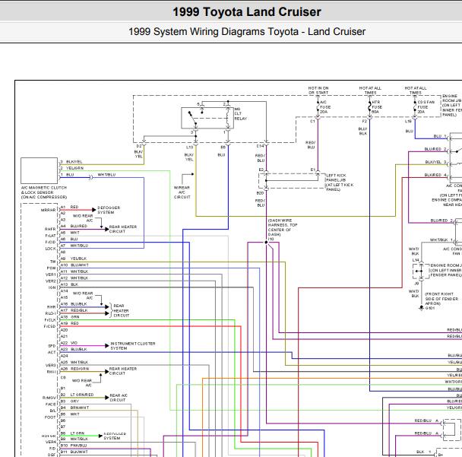This screenshot has height=457, width=462.
Task: Click the "3 BLK/YEL" wire label
Action: pos(71,162)
